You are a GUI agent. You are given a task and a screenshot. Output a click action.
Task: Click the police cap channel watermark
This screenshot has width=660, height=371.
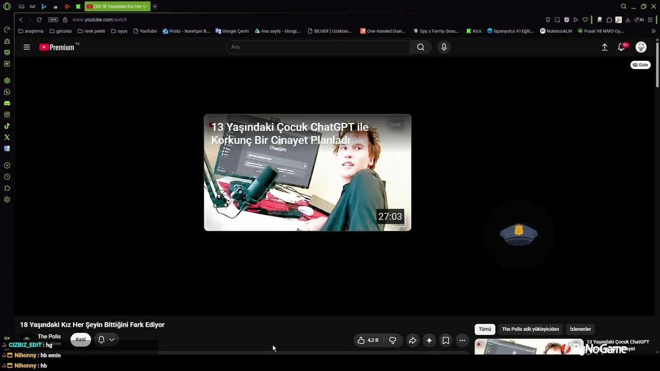[519, 234]
